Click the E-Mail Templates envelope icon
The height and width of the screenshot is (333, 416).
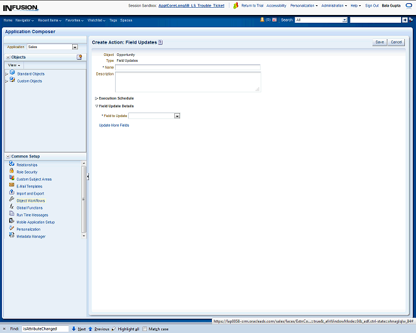(12, 186)
